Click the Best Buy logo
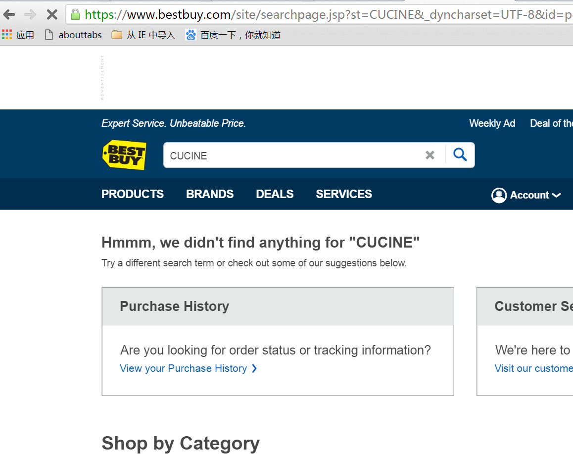 (x=124, y=155)
